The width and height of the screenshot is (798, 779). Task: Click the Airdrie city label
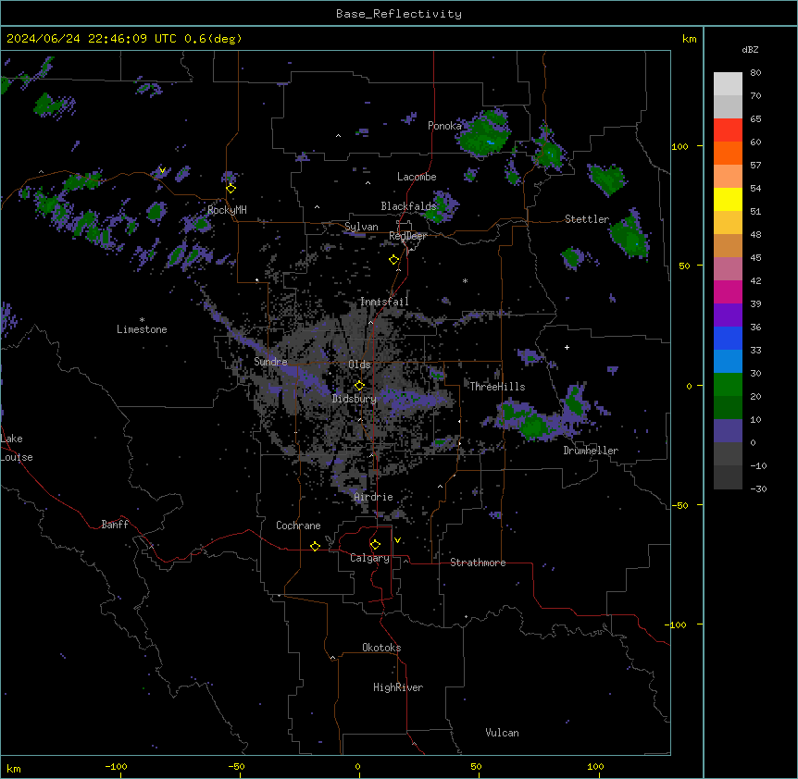click(x=373, y=497)
